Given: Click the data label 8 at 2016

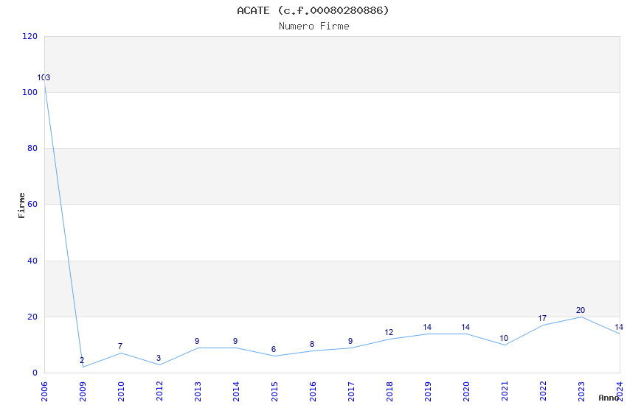Looking at the screenshot, I should [x=312, y=345].
